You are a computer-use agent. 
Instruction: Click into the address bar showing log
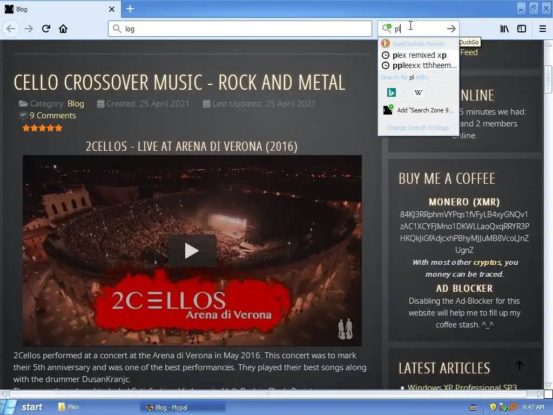click(x=240, y=29)
